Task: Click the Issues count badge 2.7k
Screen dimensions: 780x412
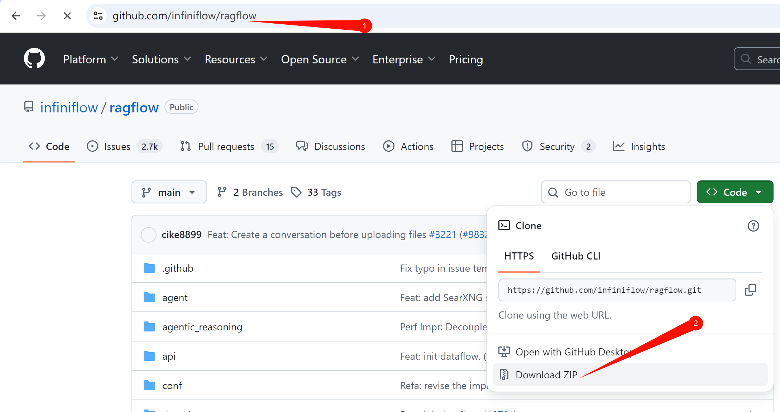Action: click(x=149, y=146)
